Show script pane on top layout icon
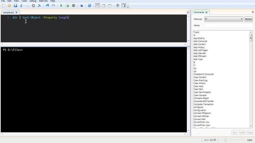 (x=98, y=6)
